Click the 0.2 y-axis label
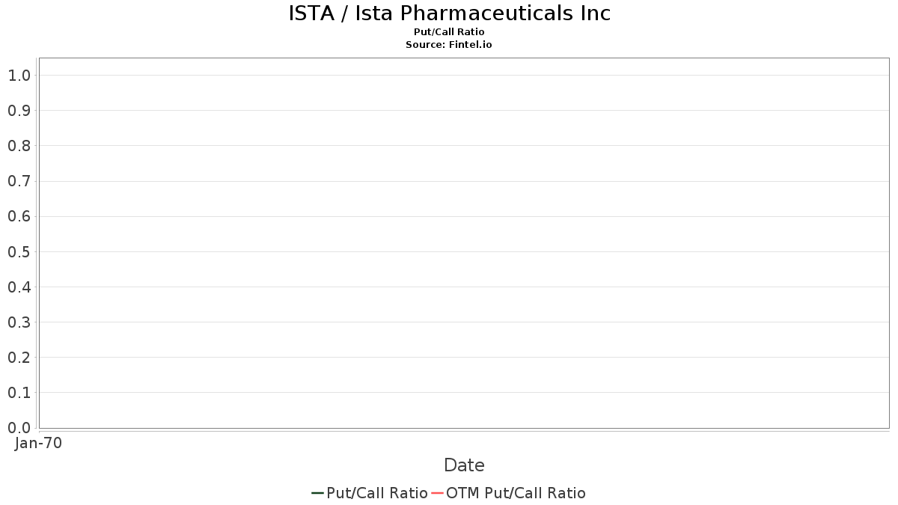898x505 pixels. [19, 358]
